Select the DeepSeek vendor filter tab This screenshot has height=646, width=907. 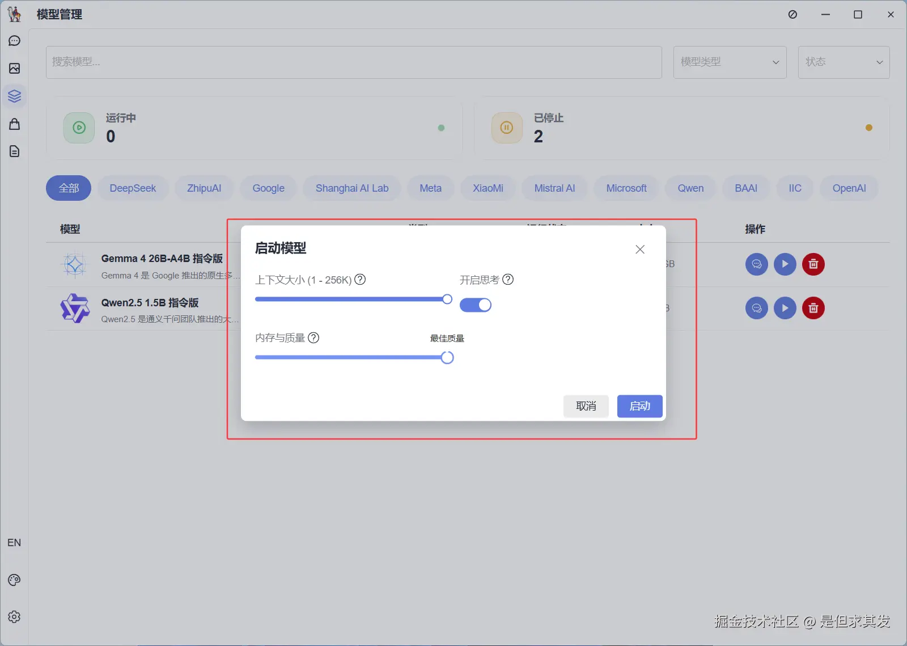[133, 188]
